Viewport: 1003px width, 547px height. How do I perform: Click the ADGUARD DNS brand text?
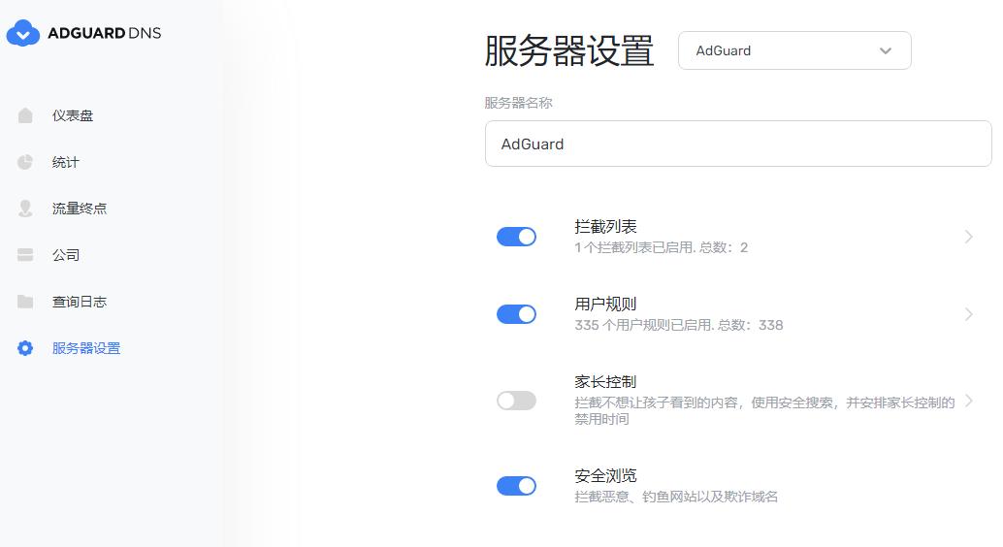104,33
